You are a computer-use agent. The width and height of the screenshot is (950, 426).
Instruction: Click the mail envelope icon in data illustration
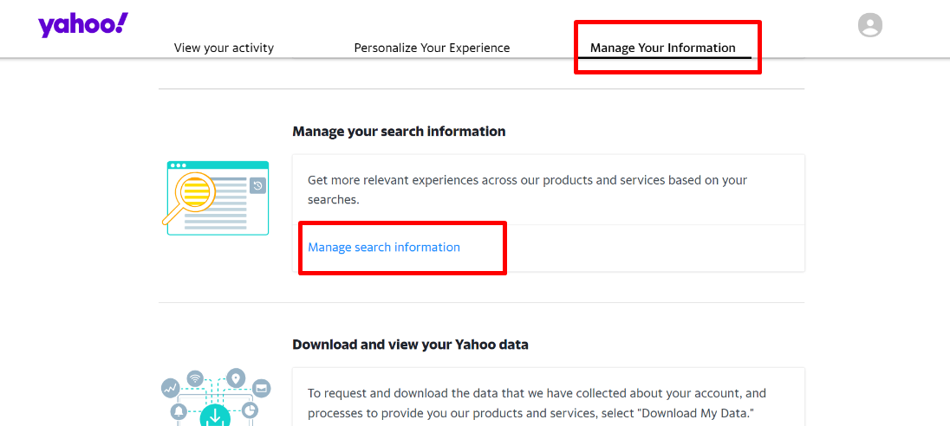(262, 389)
